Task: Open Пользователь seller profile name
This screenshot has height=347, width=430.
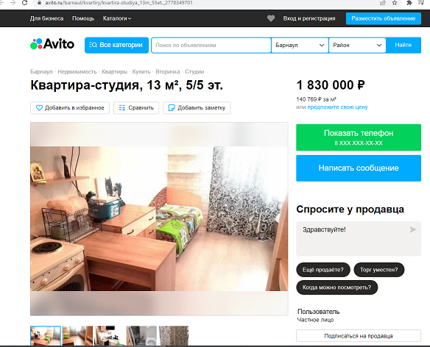Action: (x=318, y=312)
